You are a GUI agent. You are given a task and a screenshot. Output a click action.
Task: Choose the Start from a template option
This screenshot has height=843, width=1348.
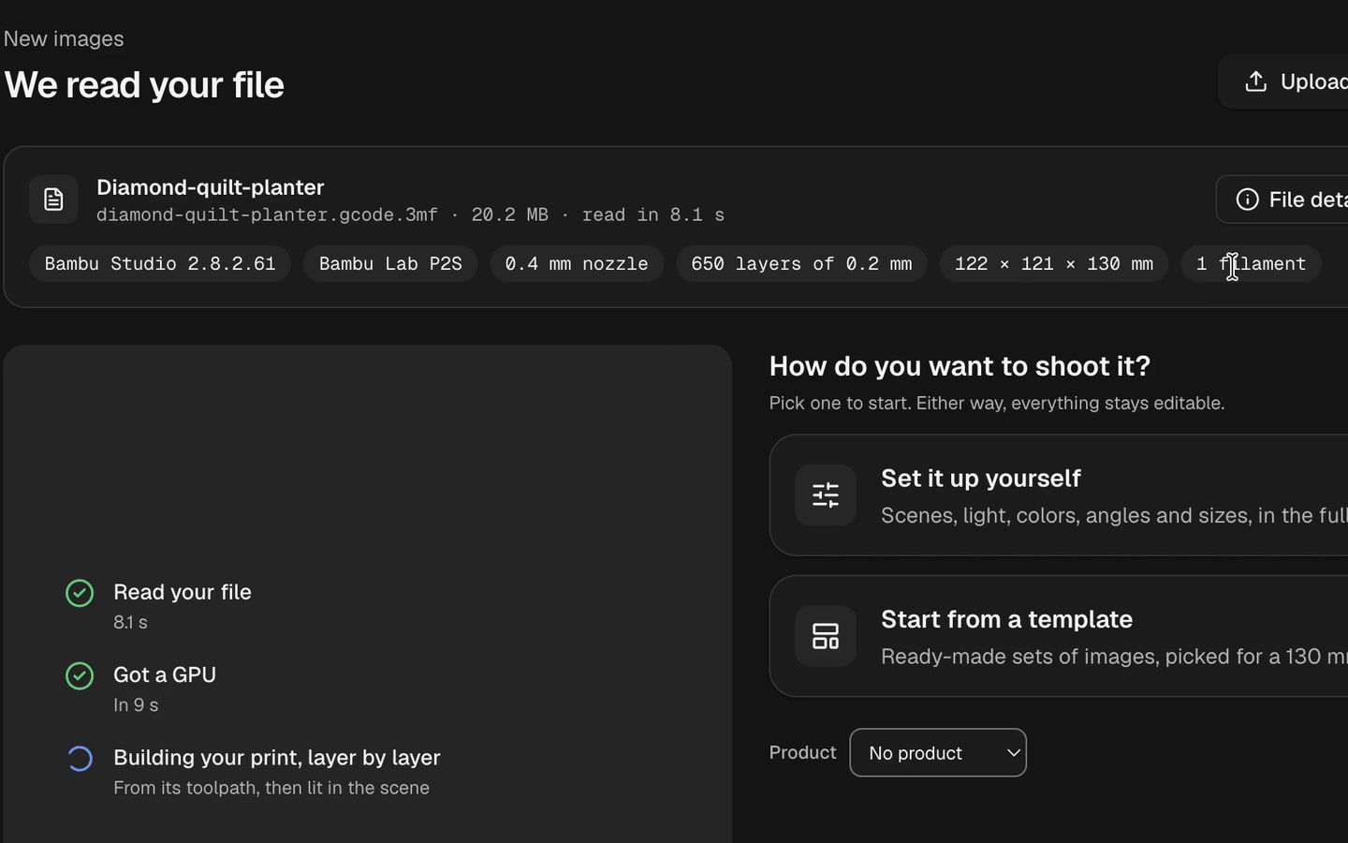point(1059,636)
